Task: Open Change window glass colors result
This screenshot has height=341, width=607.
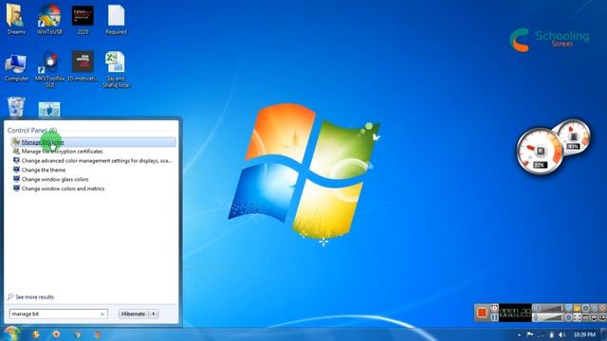Action: pos(93,179)
